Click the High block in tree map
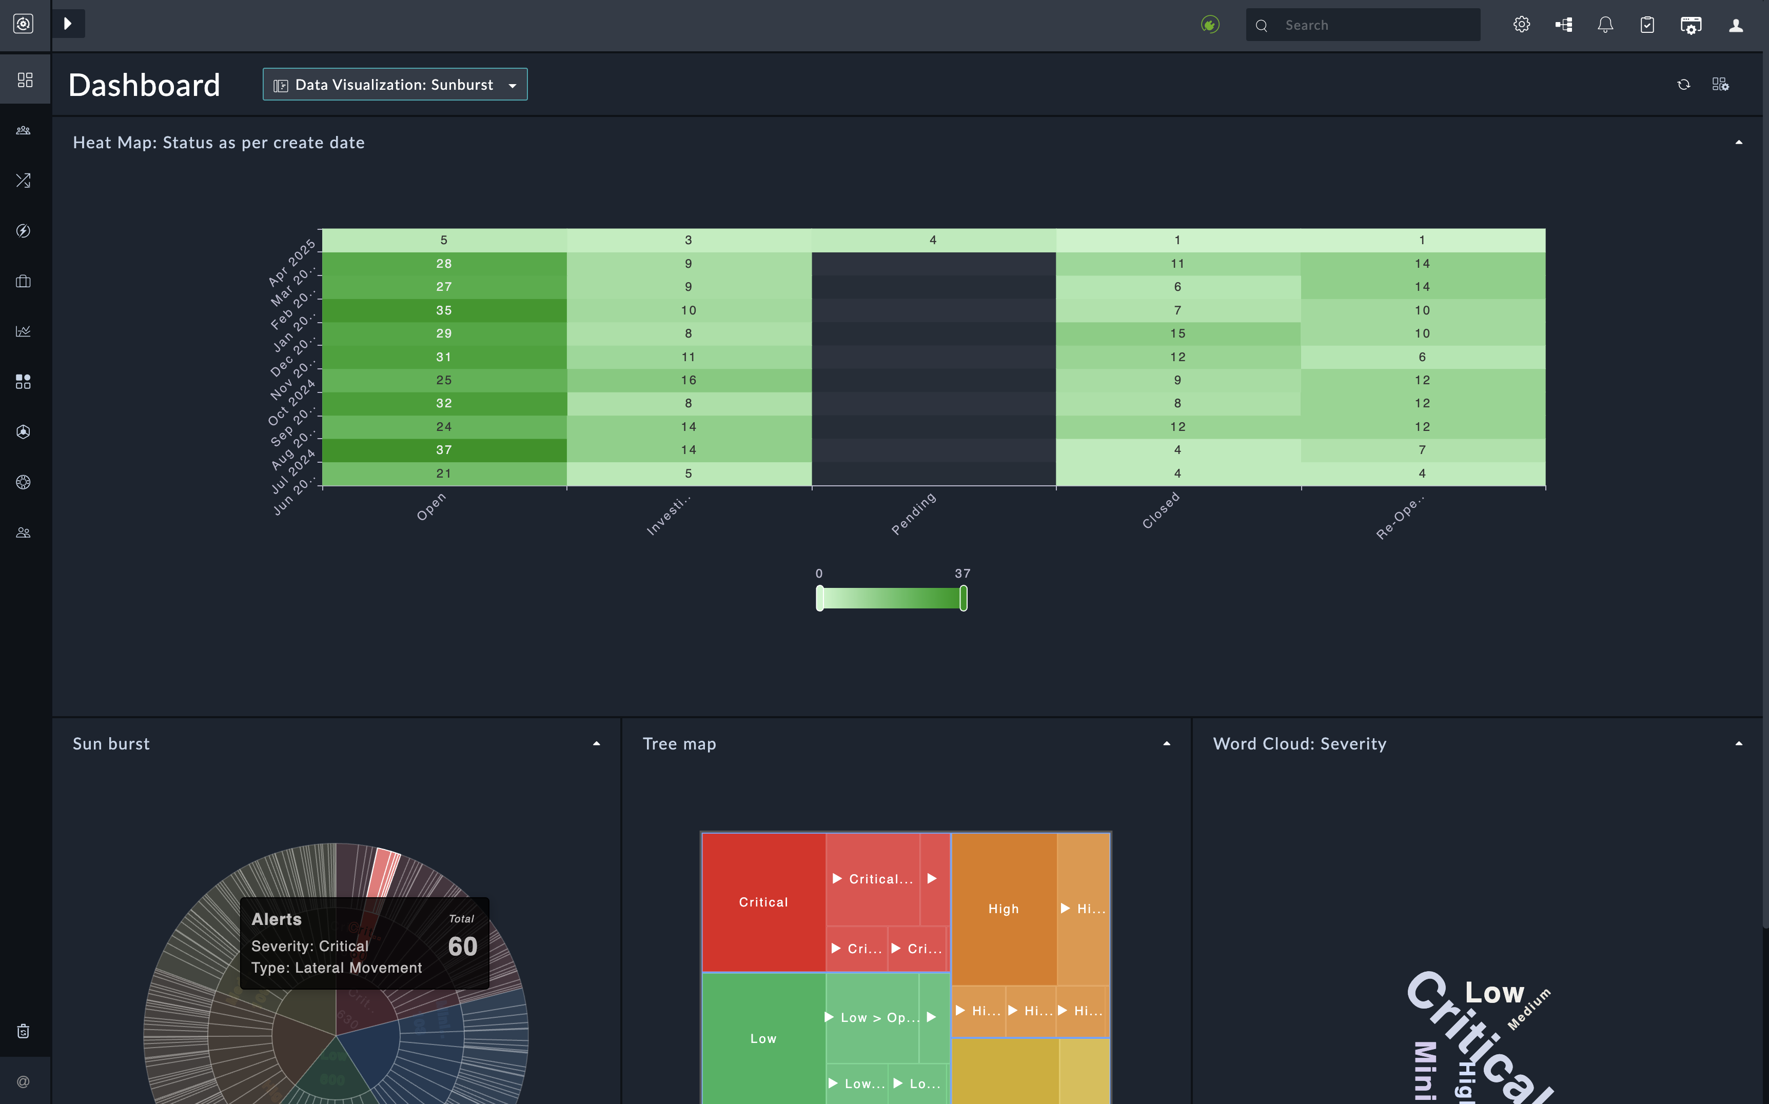Screen dimensions: 1769x1104 (x=1003, y=909)
